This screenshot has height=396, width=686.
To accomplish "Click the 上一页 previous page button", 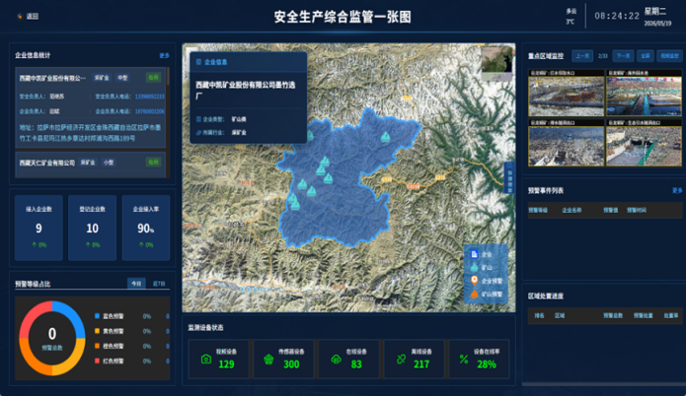I will (x=582, y=56).
